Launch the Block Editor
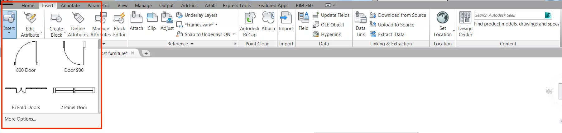This screenshot has width=562, height=133. click(x=119, y=25)
